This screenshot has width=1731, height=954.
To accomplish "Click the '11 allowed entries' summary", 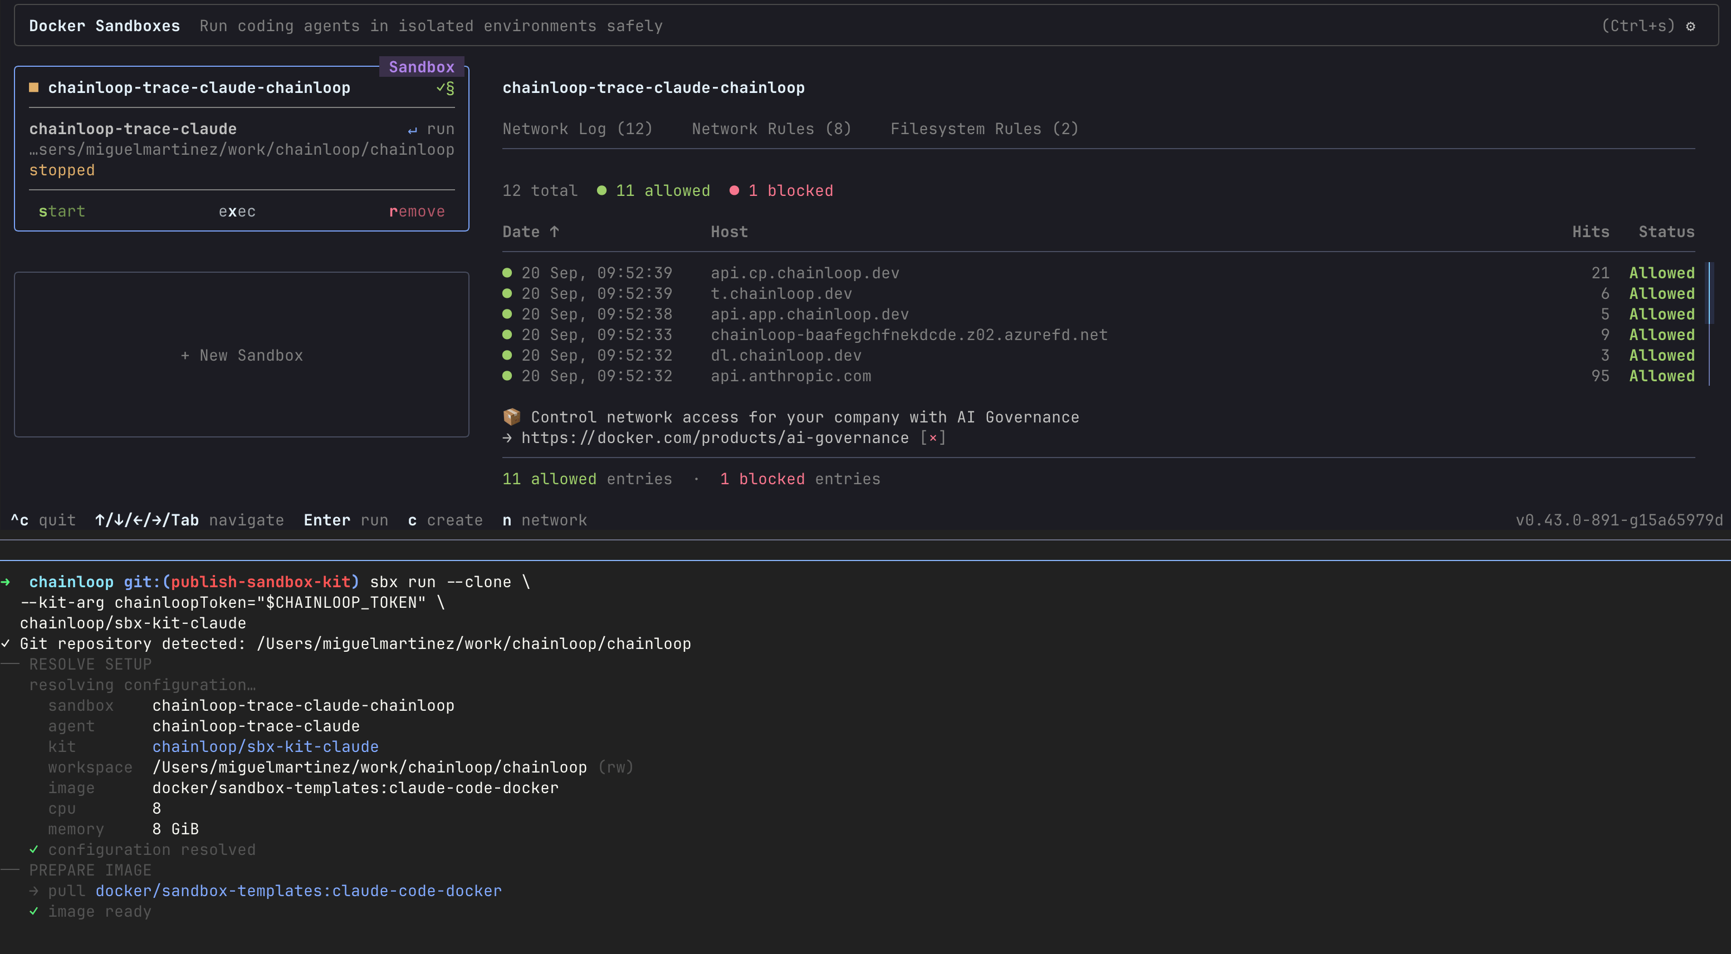I will click(x=587, y=479).
